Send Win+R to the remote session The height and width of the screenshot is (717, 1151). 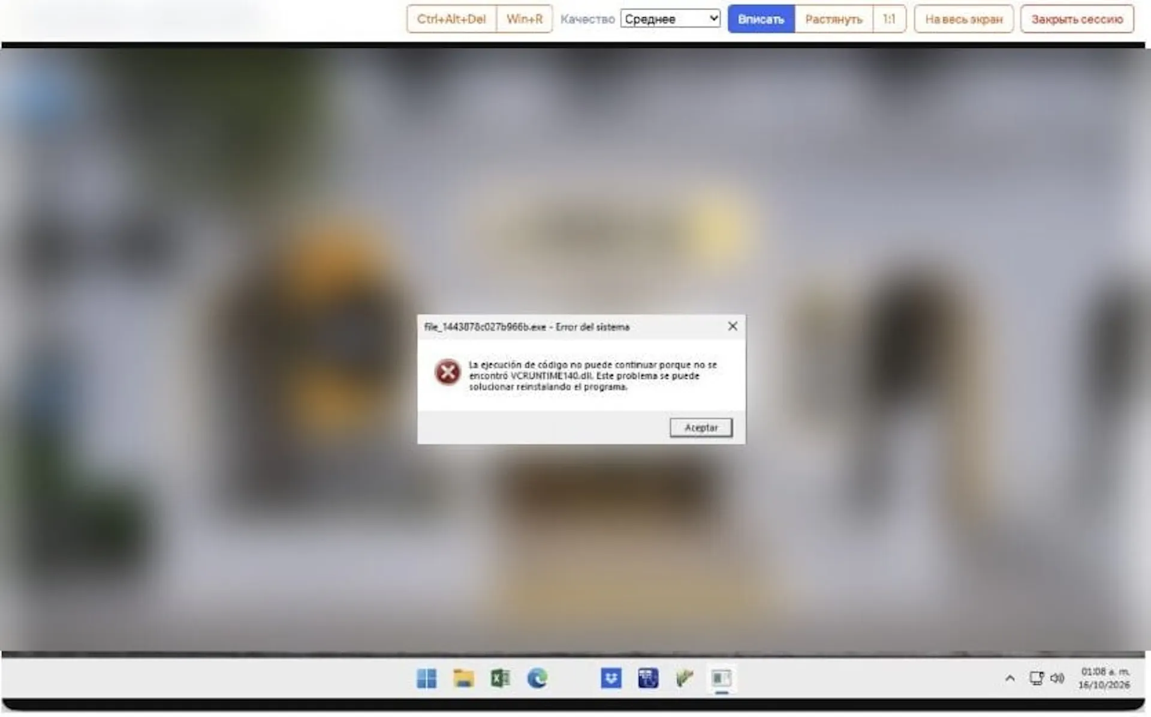pos(524,19)
